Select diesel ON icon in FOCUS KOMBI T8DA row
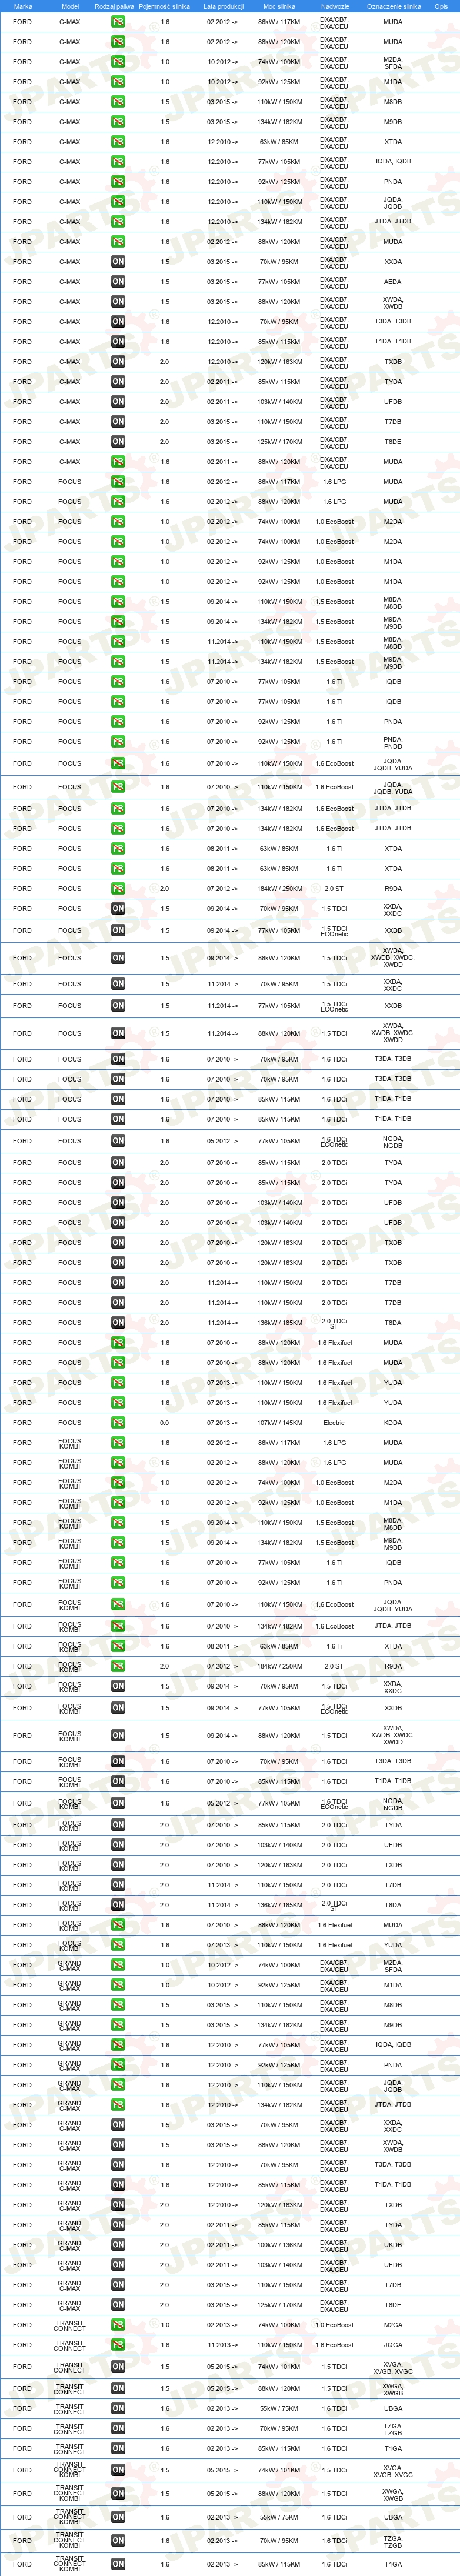Image resolution: width=460 pixels, height=2576 pixels. coord(118,1905)
